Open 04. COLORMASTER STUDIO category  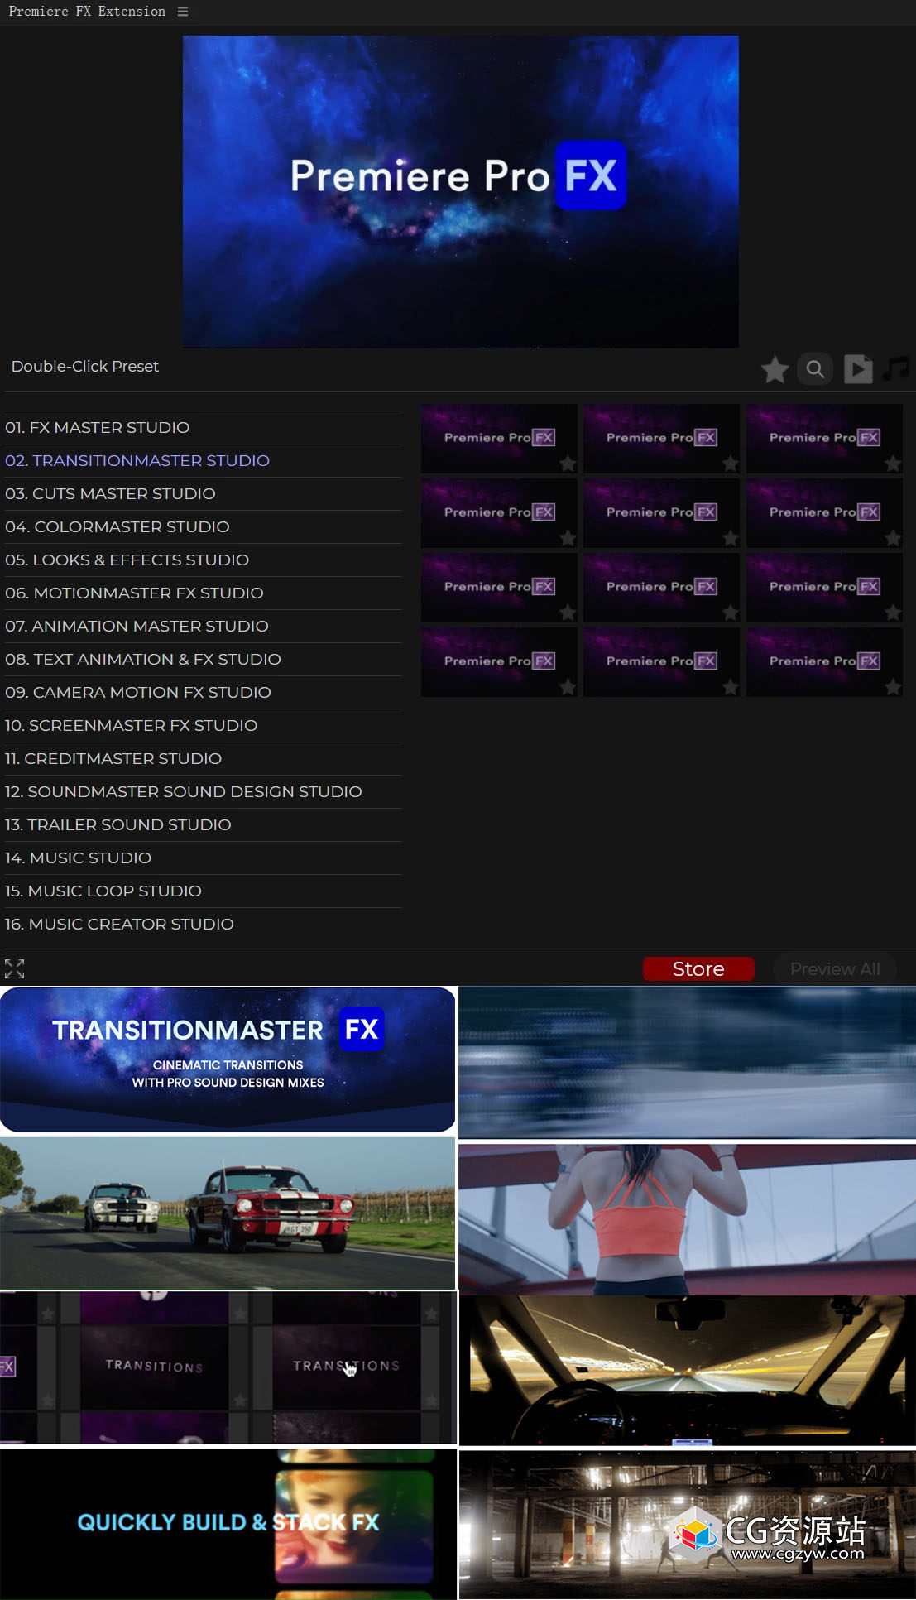coord(203,526)
